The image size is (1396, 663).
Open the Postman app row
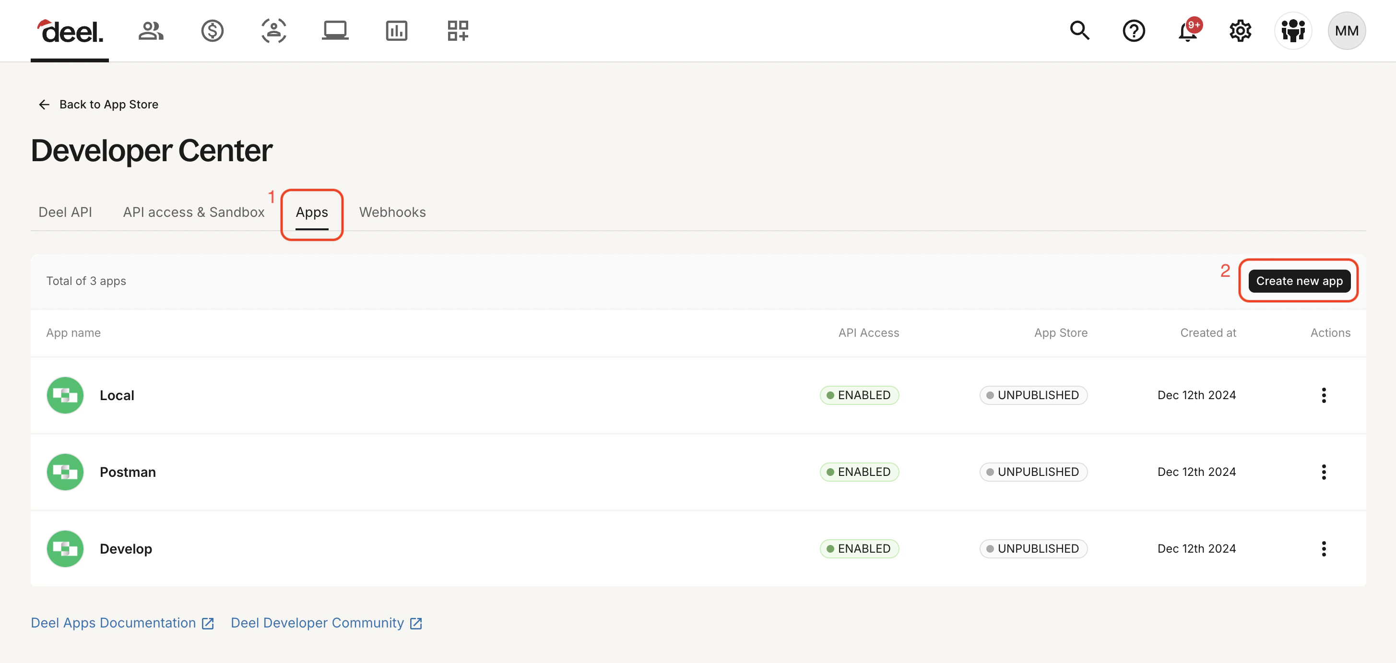127,472
